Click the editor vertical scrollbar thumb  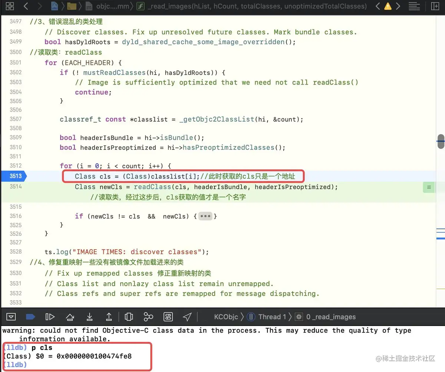coord(441,141)
